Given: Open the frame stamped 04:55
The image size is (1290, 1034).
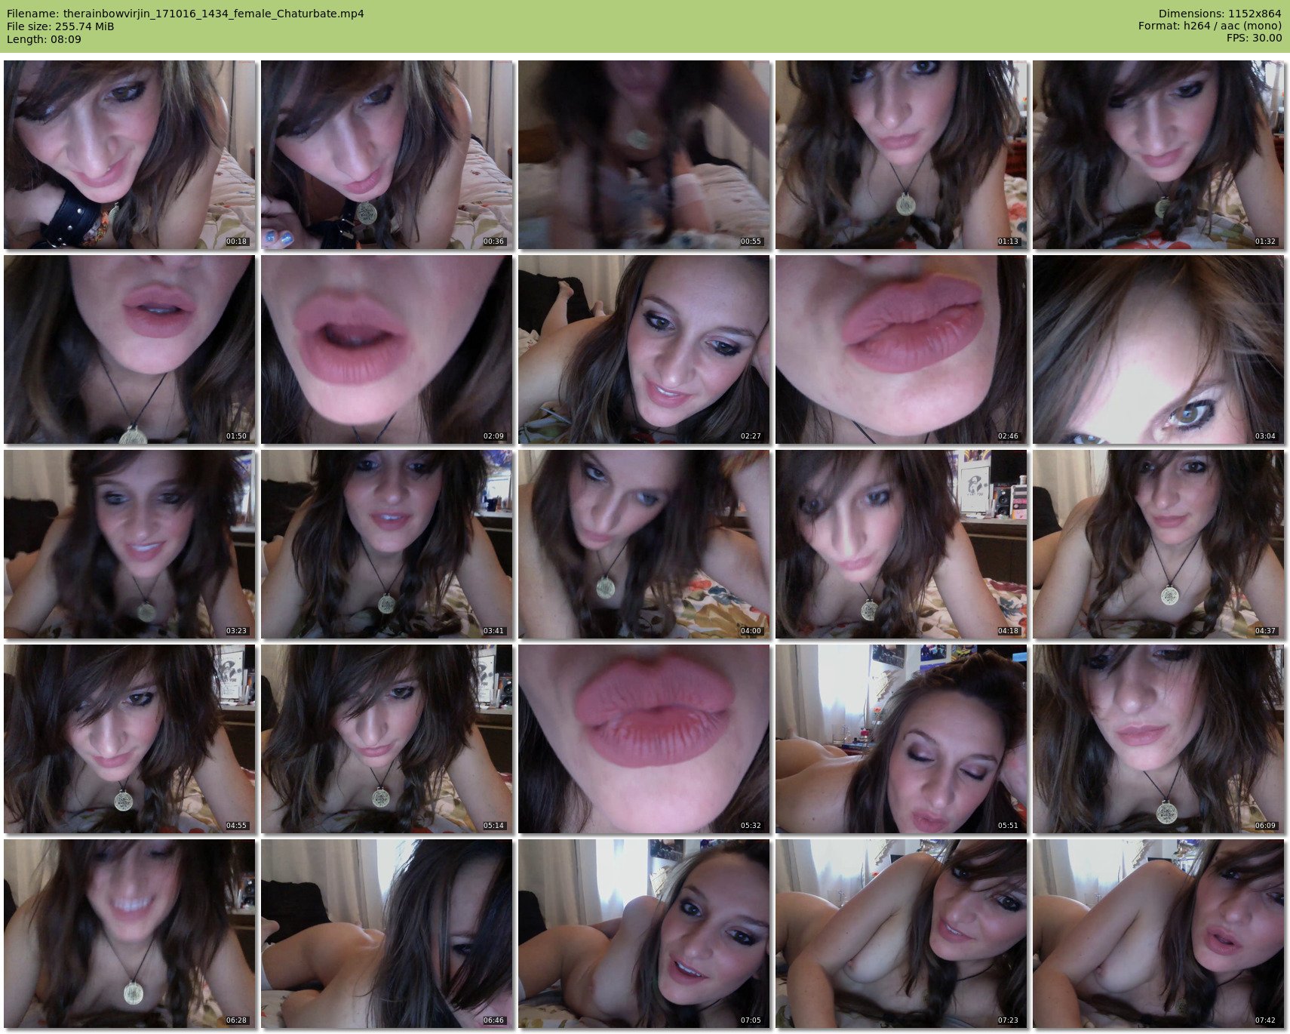Looking at the screenshot, I should (130, 739).
